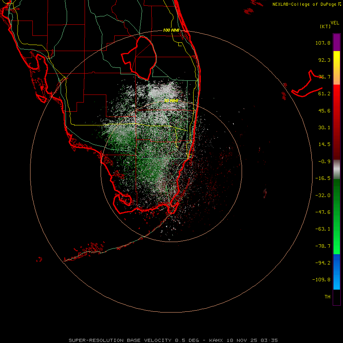Select the 14.5 scale value
The height and width of the screenshot is (343, 343).
tap(324, 144)
